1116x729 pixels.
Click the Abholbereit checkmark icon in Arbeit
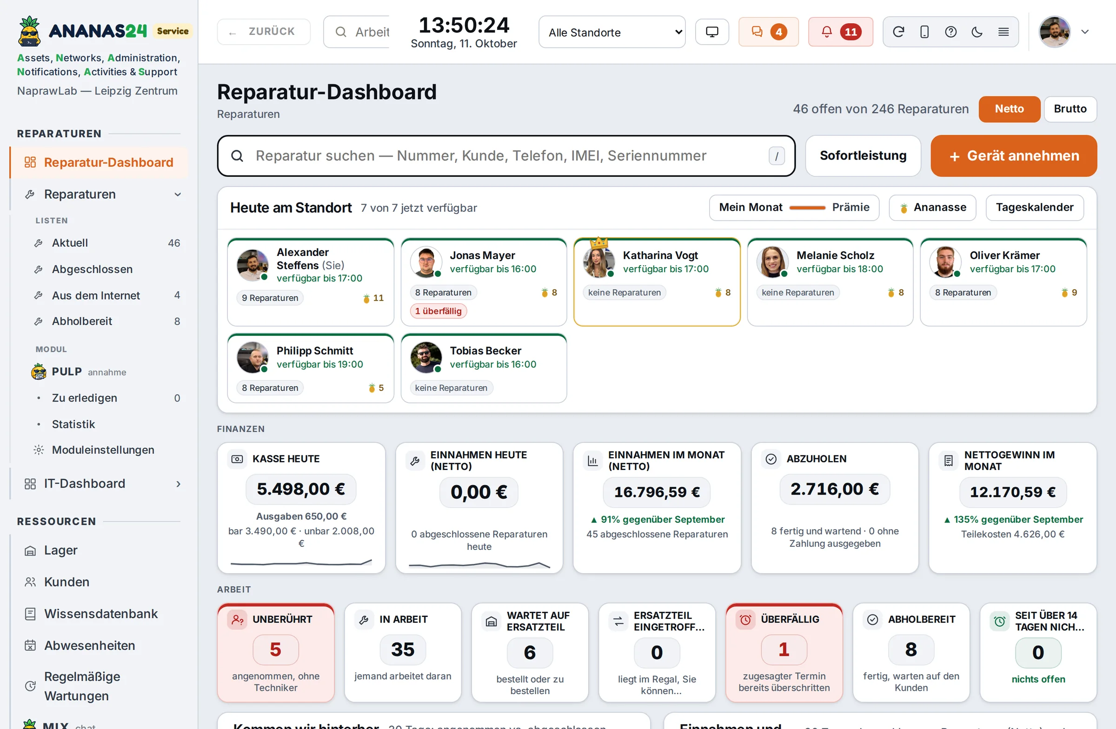click(x=873, y=619)
